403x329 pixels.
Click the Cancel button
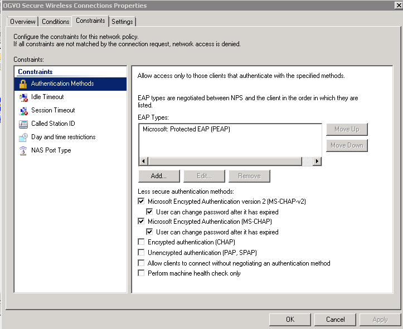click(x=335, y=320)
